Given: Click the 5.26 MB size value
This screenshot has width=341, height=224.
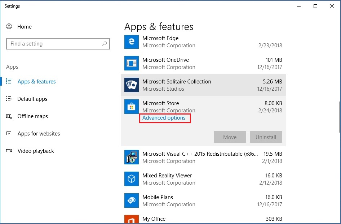Looking at the screenshot, I should click(x=273, y=82).
